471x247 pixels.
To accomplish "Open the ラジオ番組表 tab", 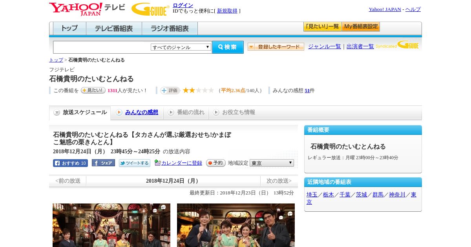I will coord(170,29).
